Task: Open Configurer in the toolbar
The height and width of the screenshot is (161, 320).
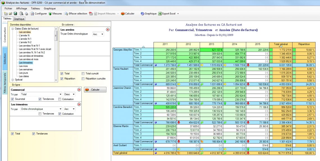Action: coord(39,14)
